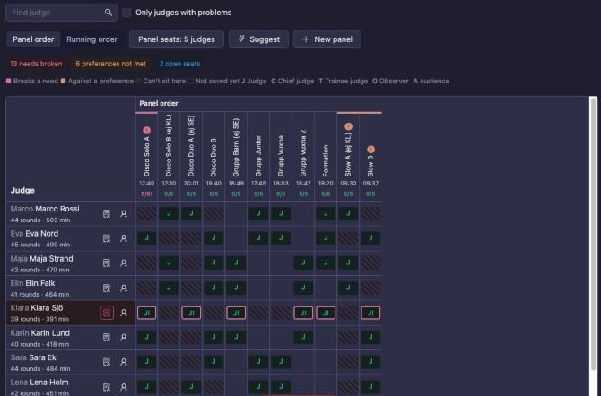Open person icon for Karin Lund
Image resolution: width=601 pixels, height=396 pixels.
(124, 338)
